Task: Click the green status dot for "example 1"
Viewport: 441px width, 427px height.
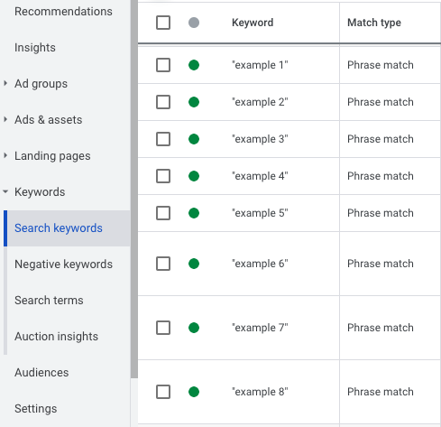Action: click(x=194, y=65)
